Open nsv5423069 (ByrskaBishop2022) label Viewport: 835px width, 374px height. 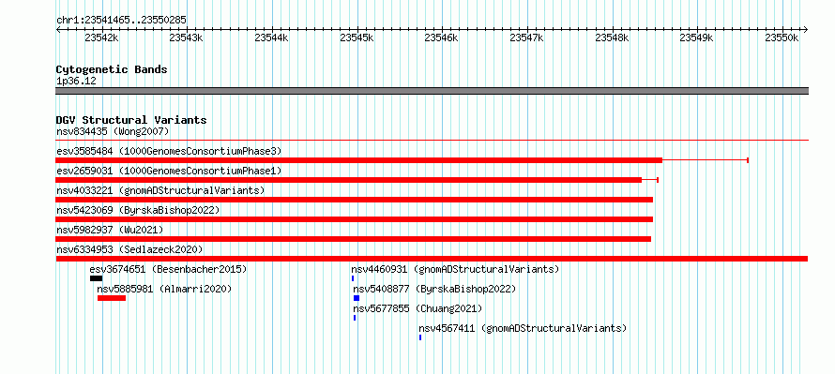[138, 210]
